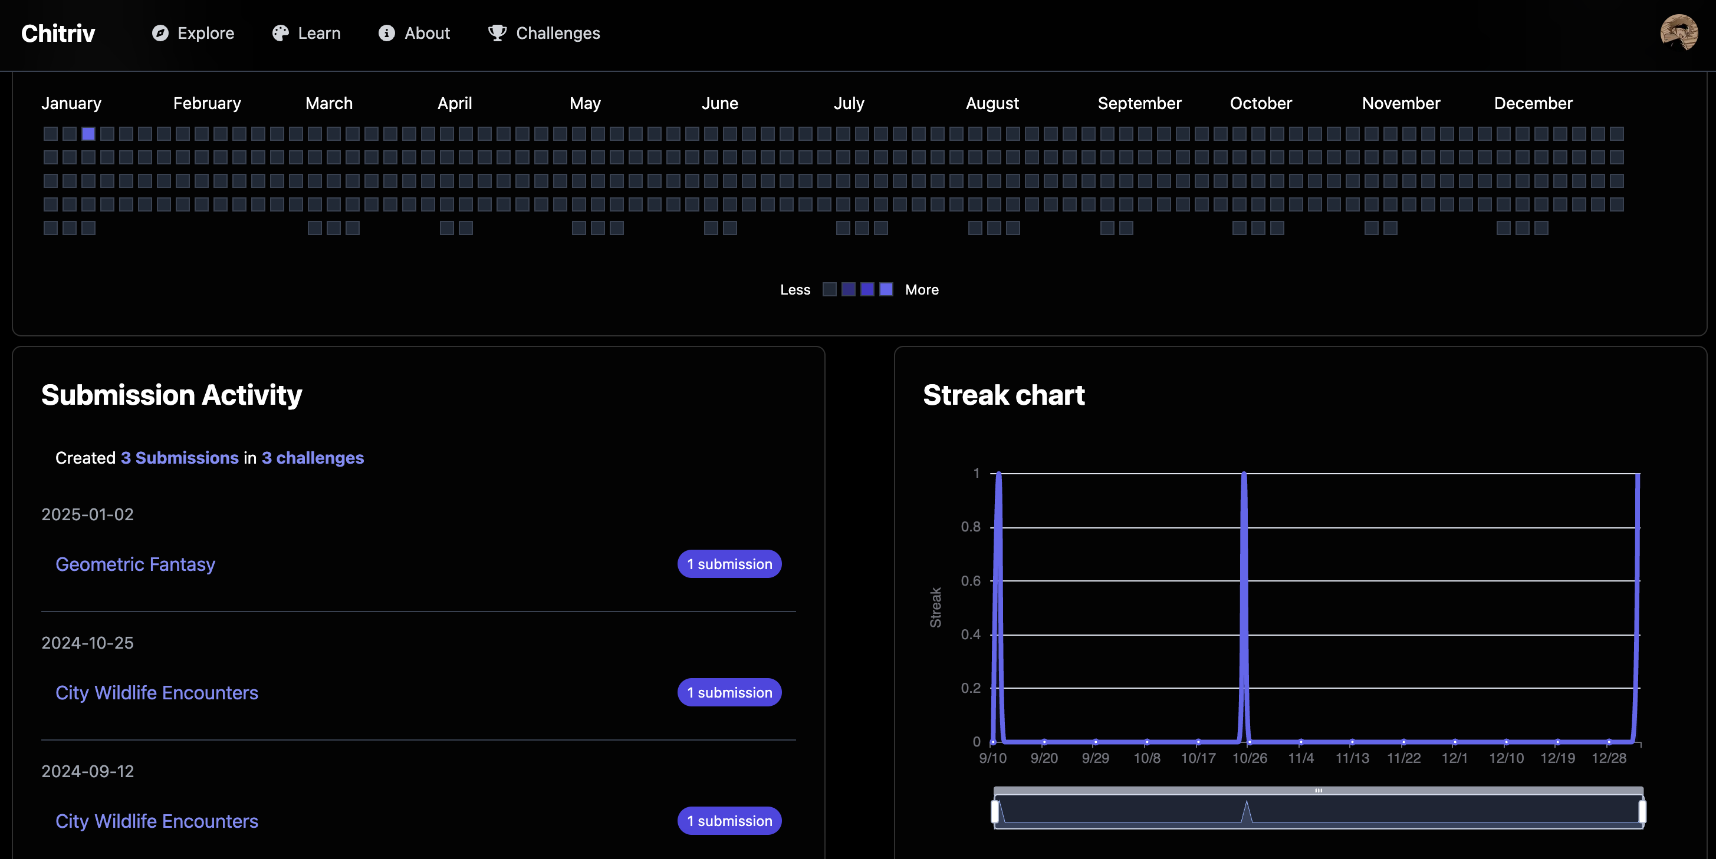The height and width of the screenshot is (859, 1716).
Task: Click the Explore compass icon
Action: [160, 33]
